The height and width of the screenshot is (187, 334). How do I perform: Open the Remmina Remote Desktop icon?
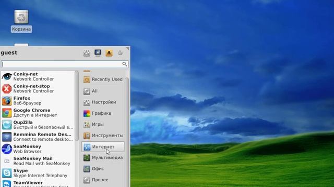coord(7,137)
